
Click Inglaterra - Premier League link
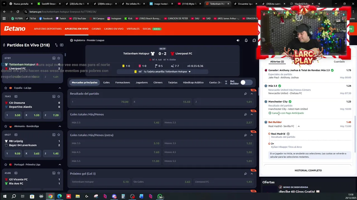[89, 40]
